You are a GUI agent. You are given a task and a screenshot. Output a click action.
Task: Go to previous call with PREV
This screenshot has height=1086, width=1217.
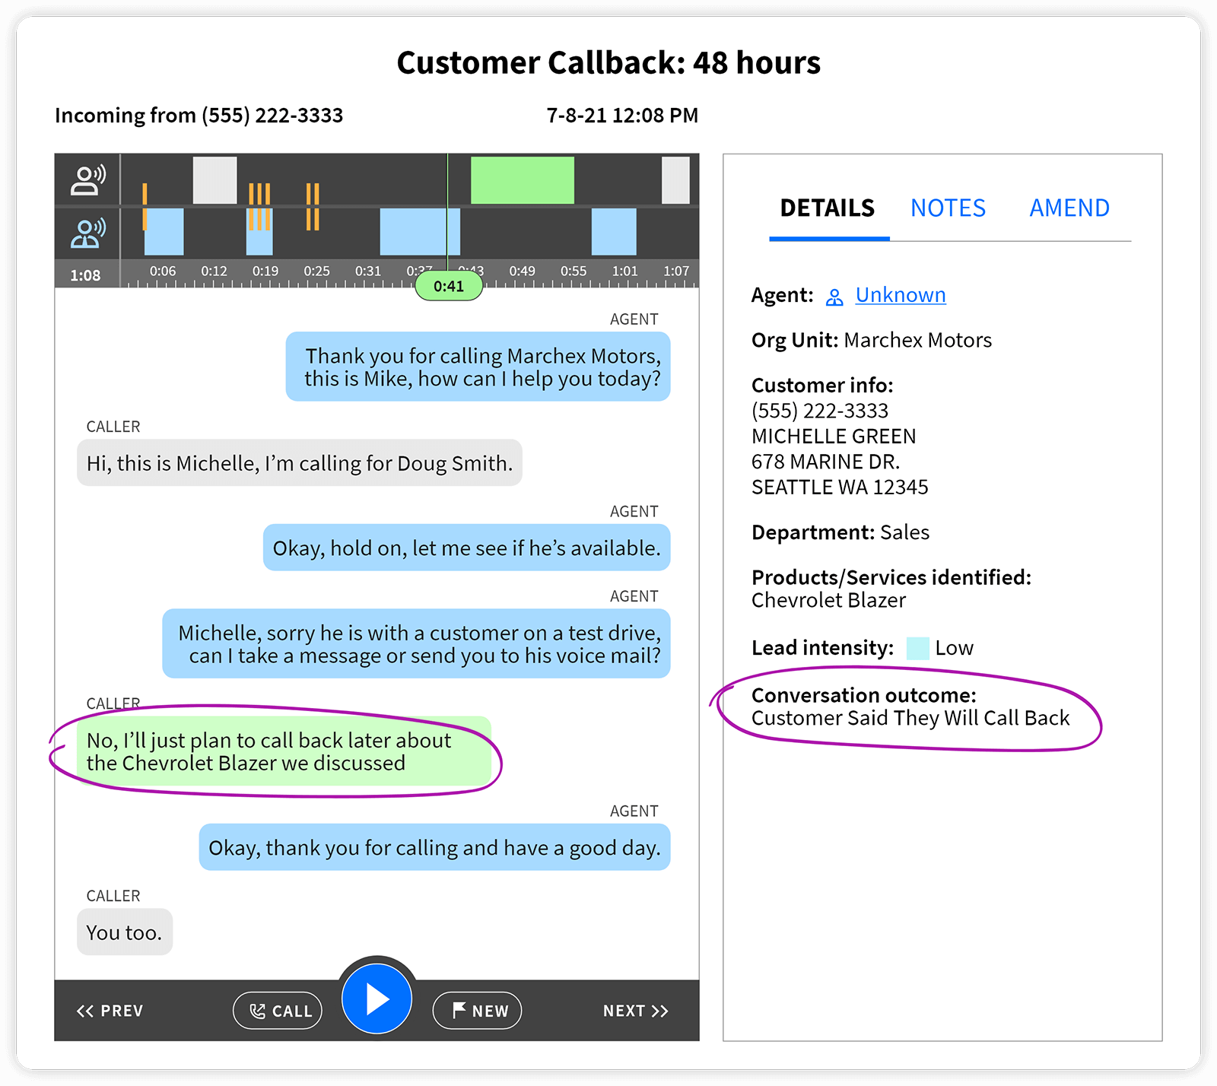[110, 1011]
